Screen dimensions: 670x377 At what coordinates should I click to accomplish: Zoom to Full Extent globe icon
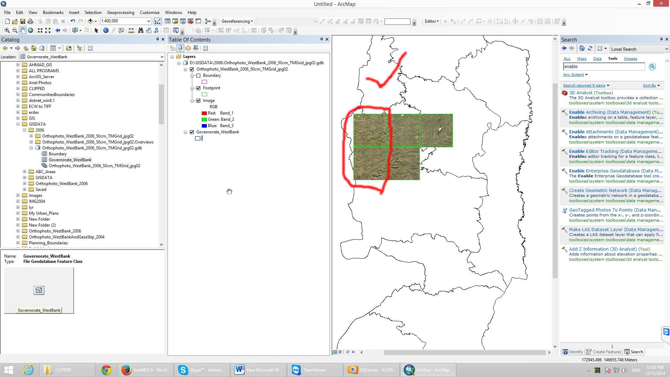coord(31,30)
